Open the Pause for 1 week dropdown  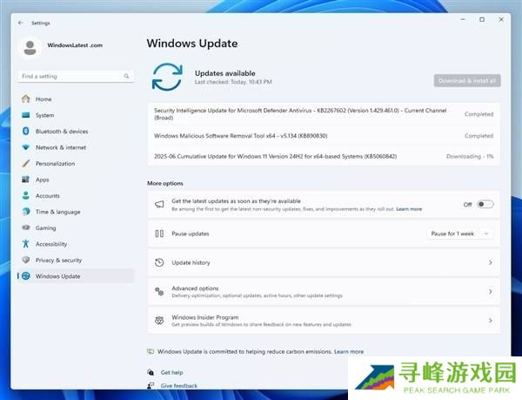click(460, 234)
